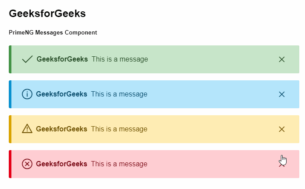Click 'This is a message' in warning banner

coord(119,129)
